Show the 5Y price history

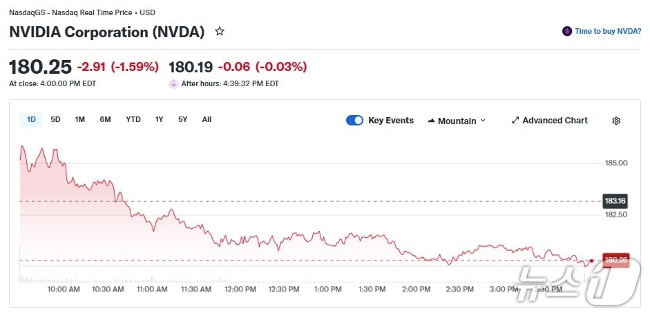(x=182, y=119)
